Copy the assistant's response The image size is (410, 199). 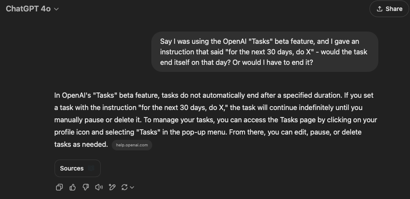coord(59,187)
